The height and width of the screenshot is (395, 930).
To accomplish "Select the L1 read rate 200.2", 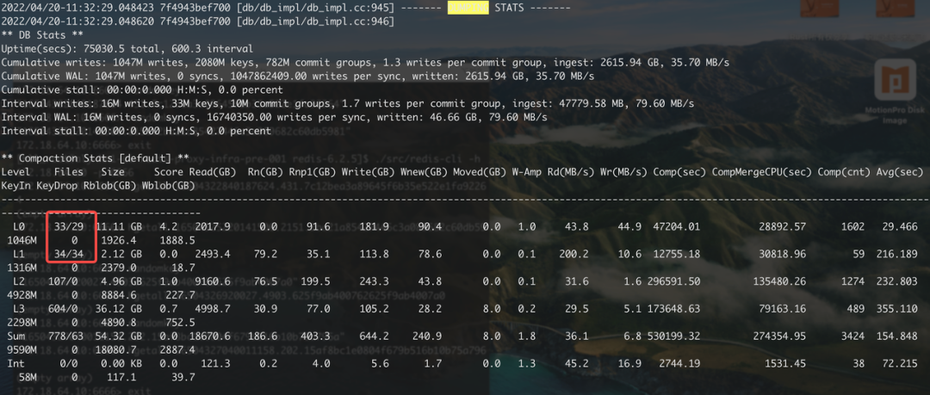I will [x=573, y=254].
